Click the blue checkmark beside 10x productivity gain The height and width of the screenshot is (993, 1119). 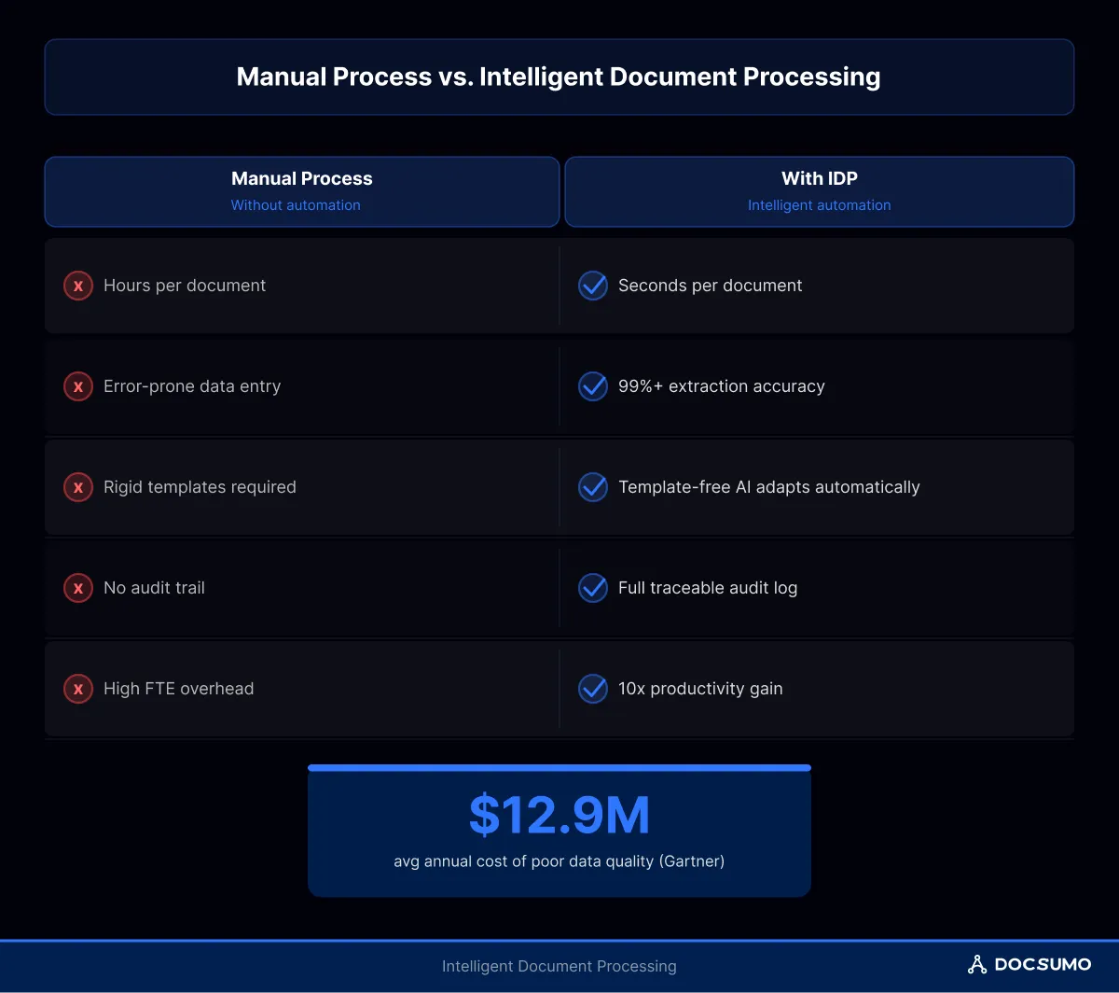[593, 689]
